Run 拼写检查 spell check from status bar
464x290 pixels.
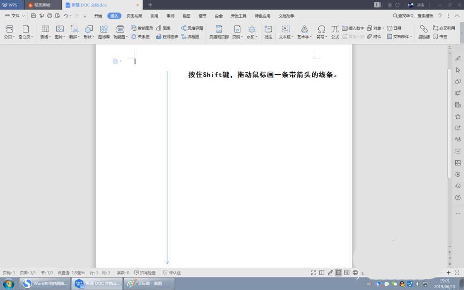[x=146, y=272]
